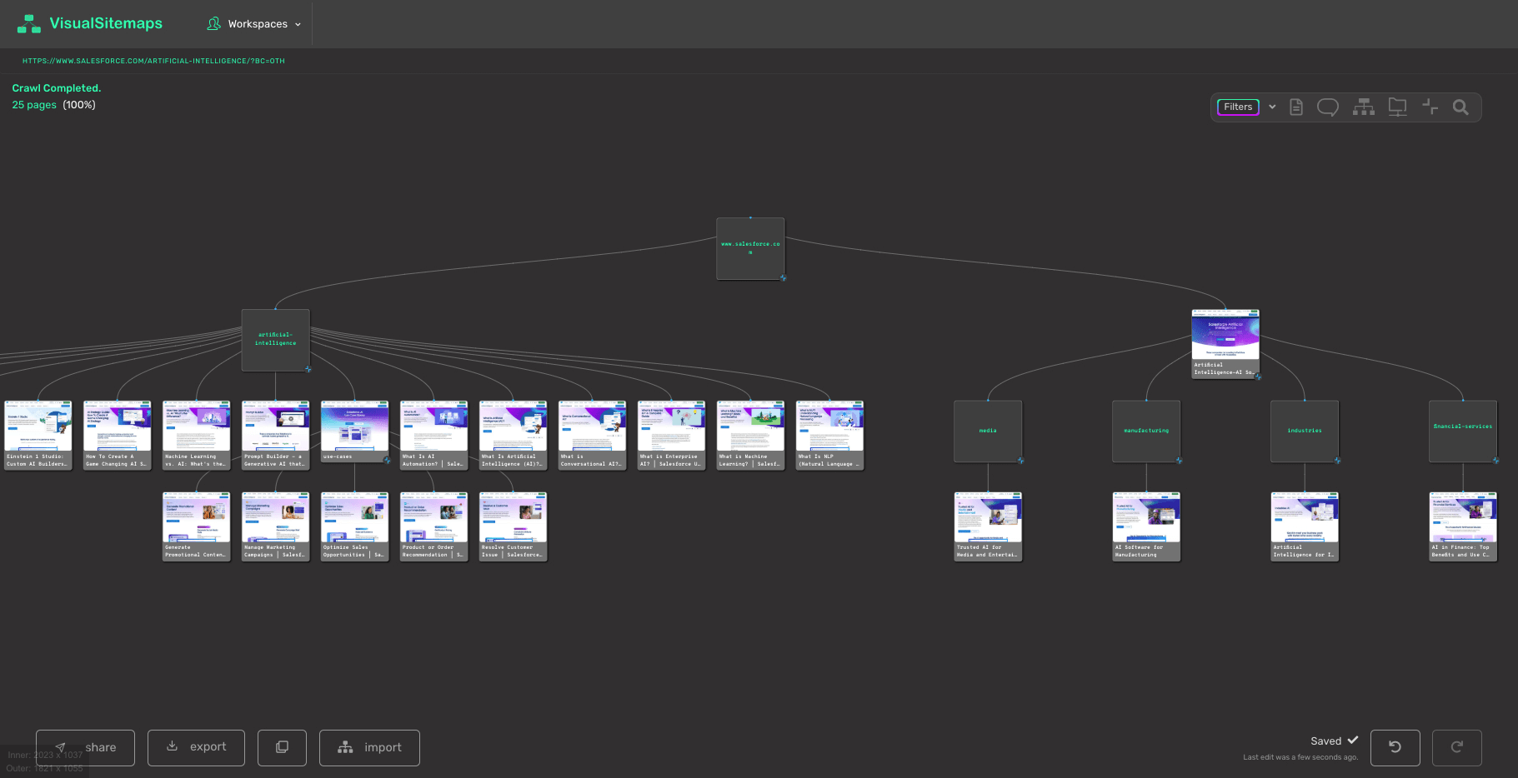Screen dimensions: 1518x778
Task: Select the media folder node
Action: (988, 431)
